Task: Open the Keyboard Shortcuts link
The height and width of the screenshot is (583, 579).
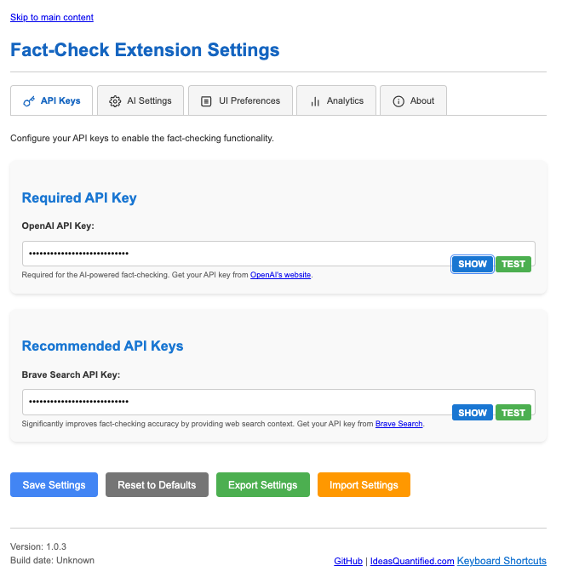Action: 502,561
